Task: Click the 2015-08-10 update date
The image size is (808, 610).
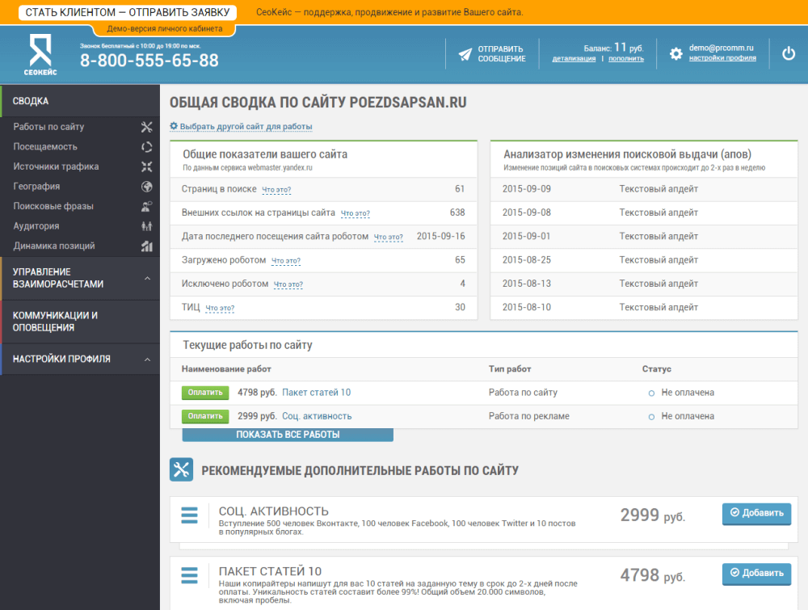Action: click(x=527, y=308)
